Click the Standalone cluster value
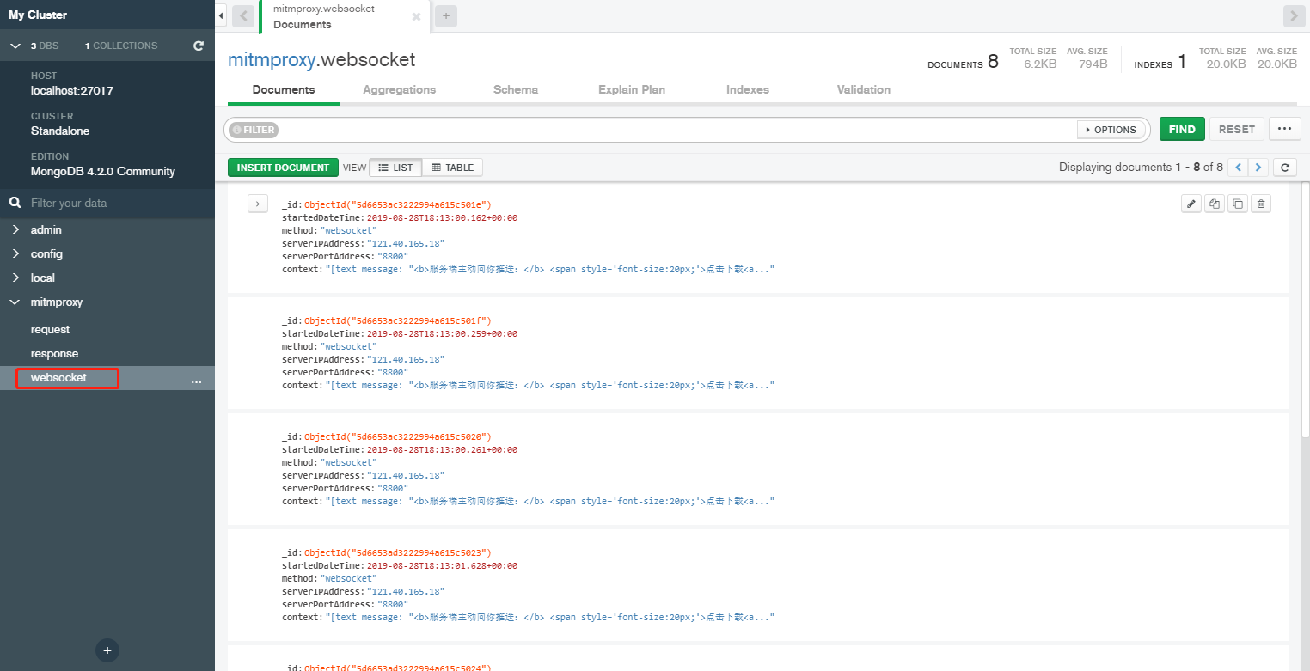Screen dimensions: 1310x671 [x=60, y=131]
